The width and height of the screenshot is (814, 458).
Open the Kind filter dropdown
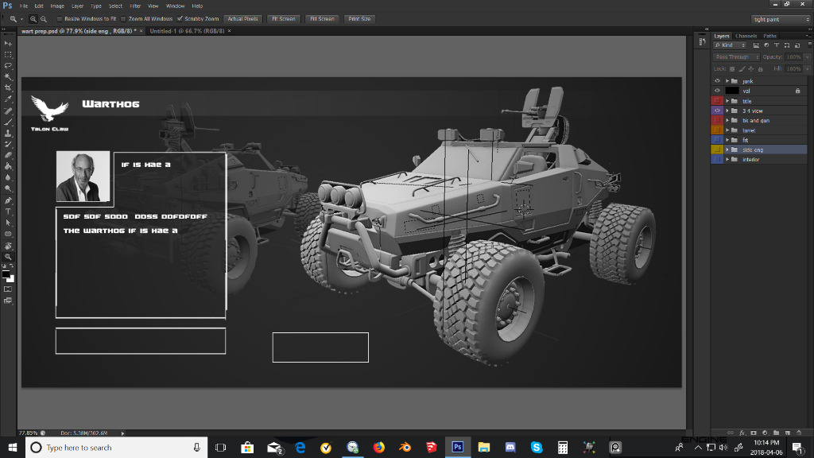pos(730,45)
